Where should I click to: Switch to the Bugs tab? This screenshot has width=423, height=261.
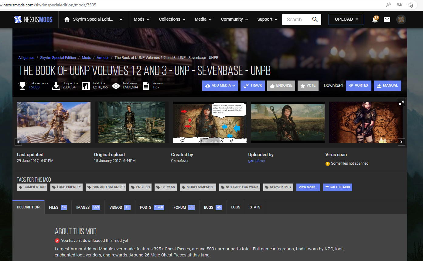coord(213,207)
